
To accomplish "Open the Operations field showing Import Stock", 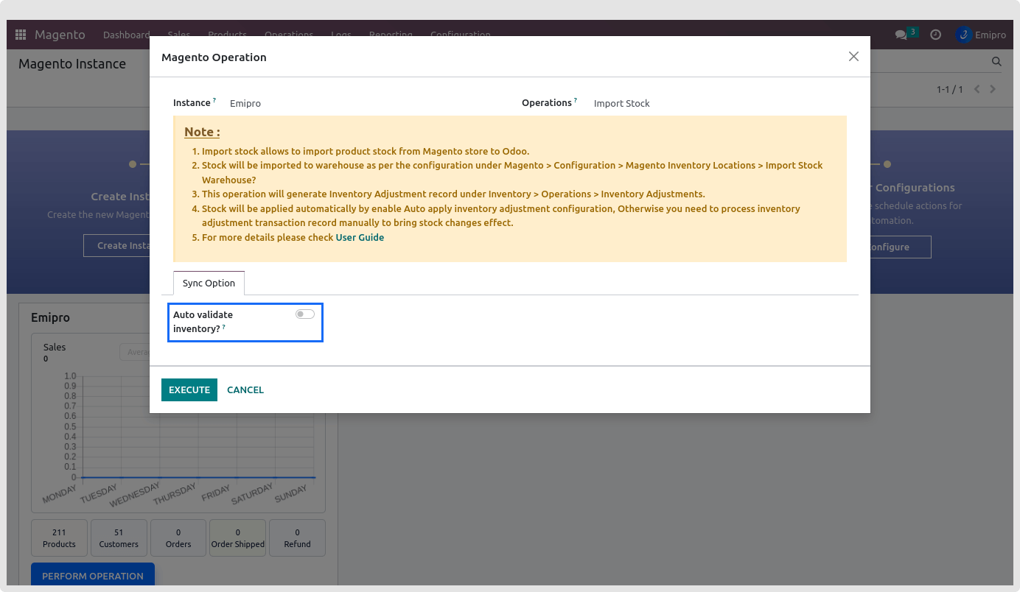I will pos(621,104).
